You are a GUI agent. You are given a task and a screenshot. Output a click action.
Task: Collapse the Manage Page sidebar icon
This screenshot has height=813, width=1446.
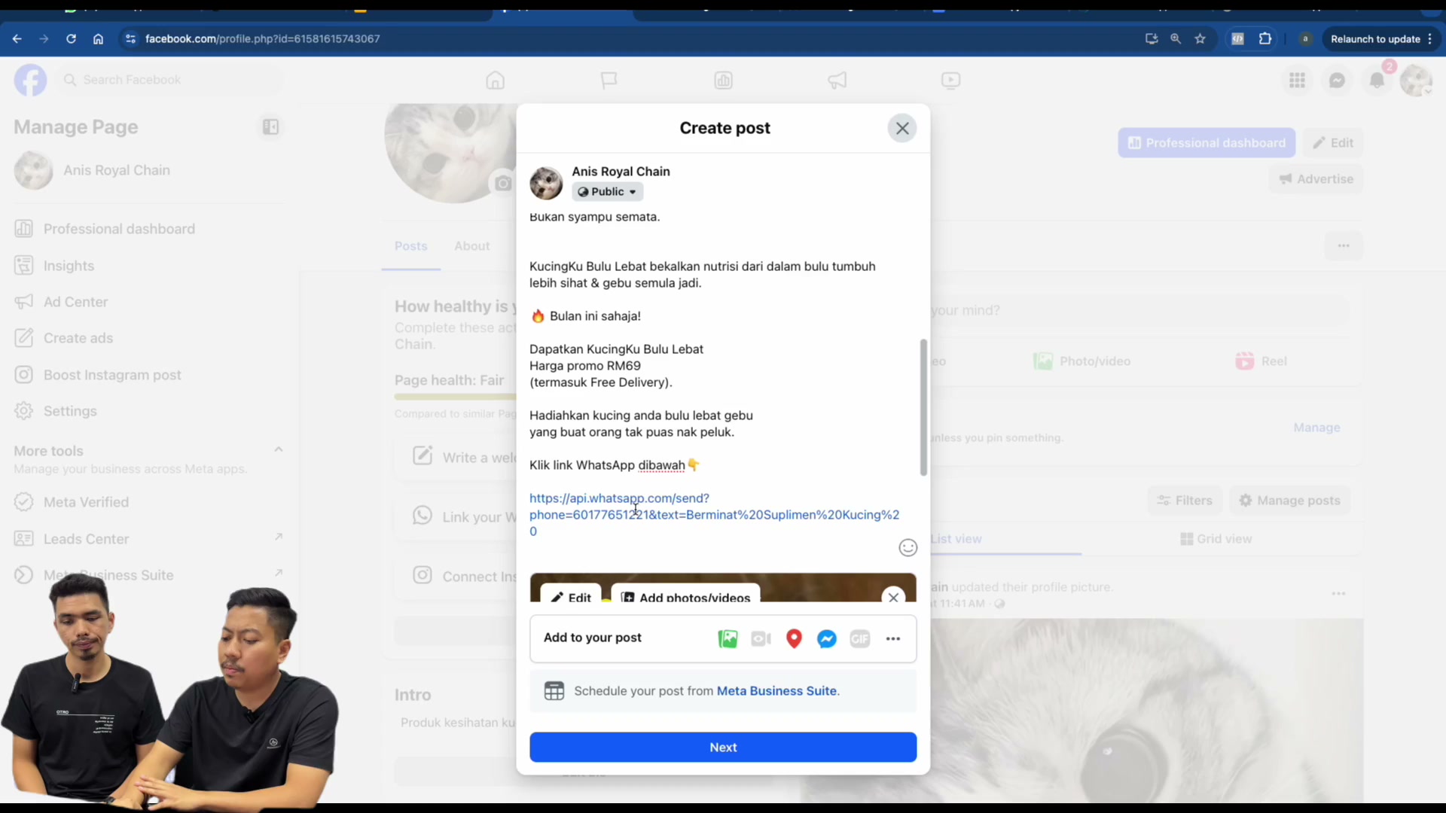click(x=270, y=127)
